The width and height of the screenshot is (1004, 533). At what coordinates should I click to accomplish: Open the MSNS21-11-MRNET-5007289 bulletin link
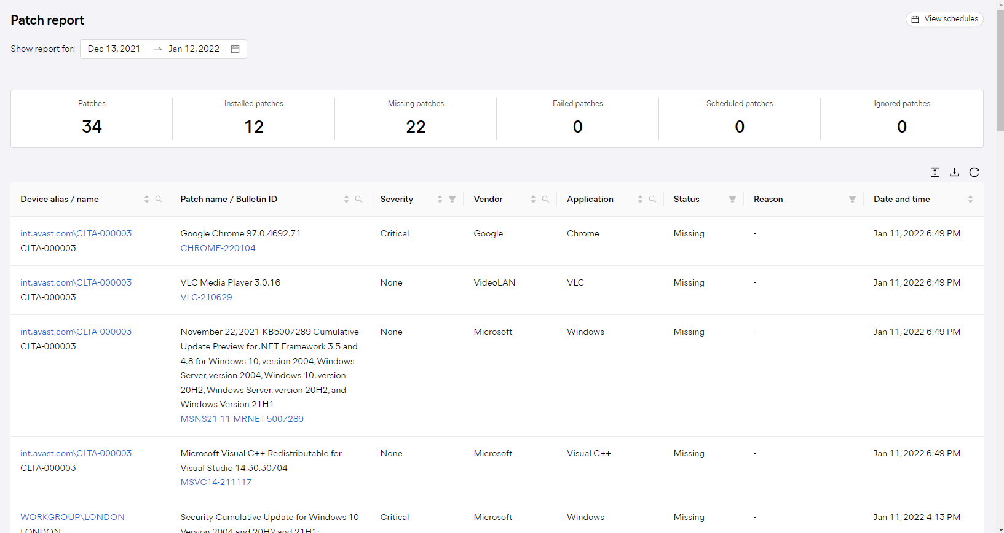(x=242, y=419)
